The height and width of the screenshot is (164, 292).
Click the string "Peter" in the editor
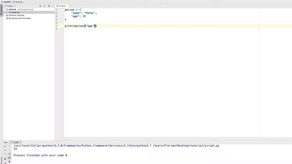(90, 13)
